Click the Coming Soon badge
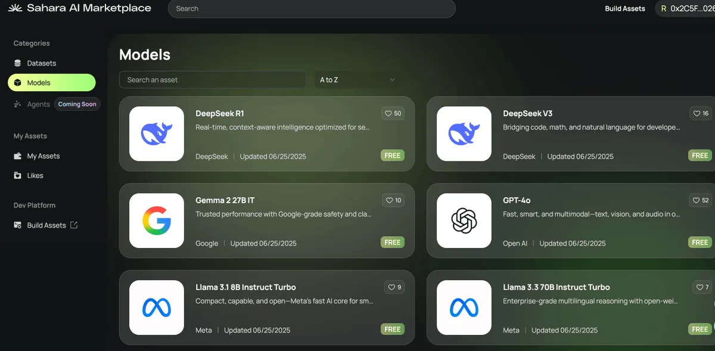715x351 pixels. 77,104
